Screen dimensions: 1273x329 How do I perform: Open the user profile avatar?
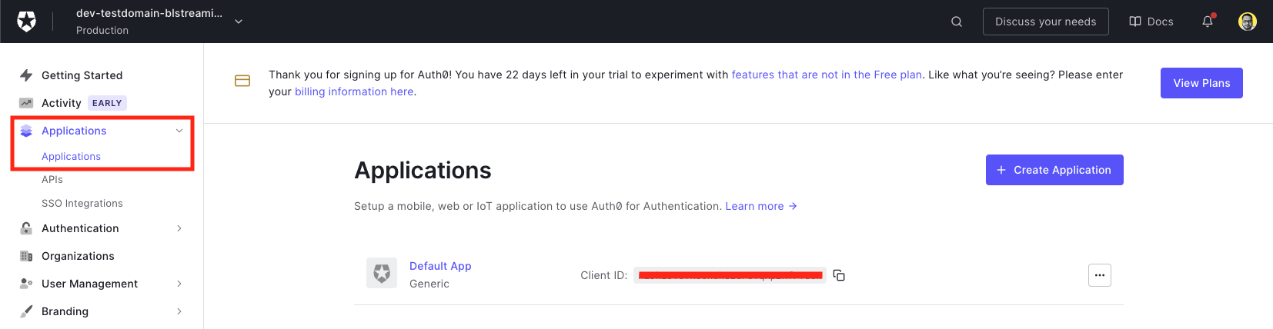(x=1248, y=22)
